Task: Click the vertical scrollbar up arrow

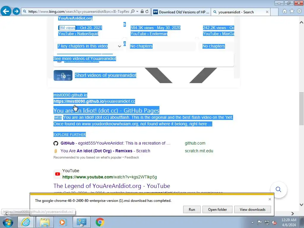Action: coord(301,22)
